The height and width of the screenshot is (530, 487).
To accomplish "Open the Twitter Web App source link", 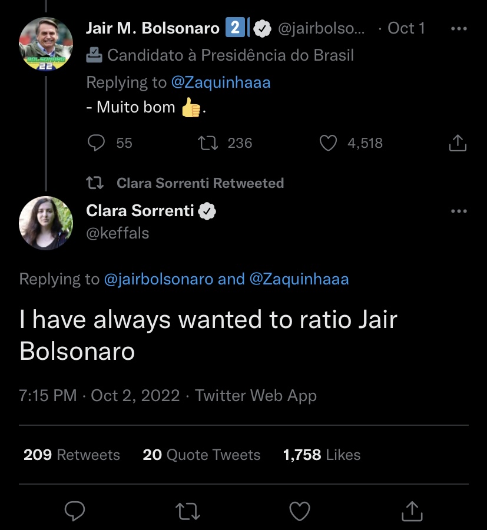I will coord(256,396).
